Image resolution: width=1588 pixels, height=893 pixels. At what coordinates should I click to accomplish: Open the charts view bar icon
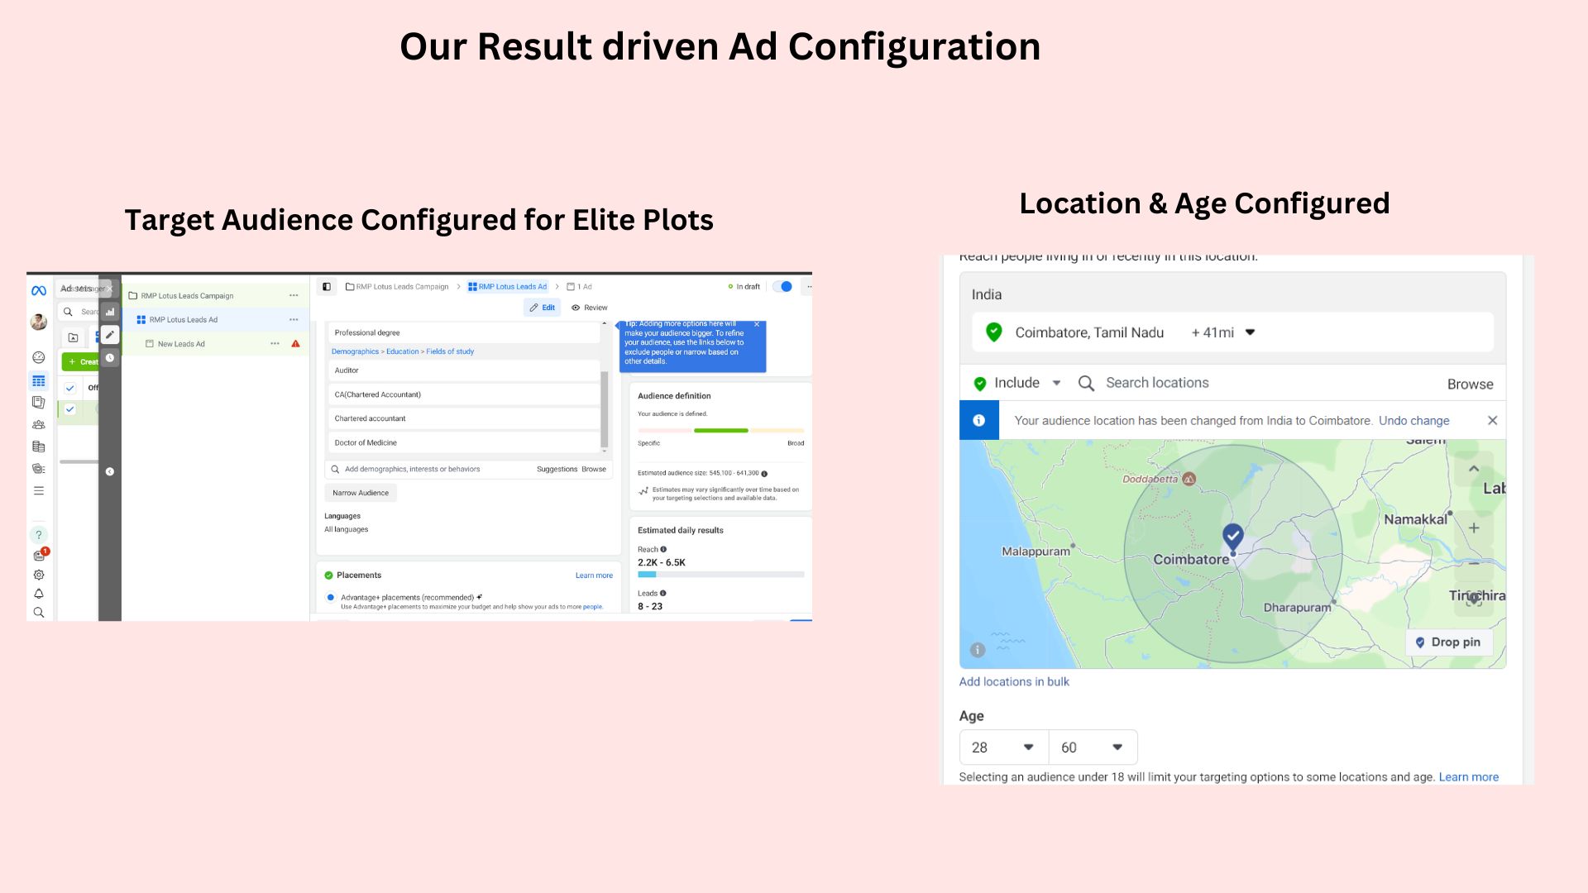pos(110,312)
